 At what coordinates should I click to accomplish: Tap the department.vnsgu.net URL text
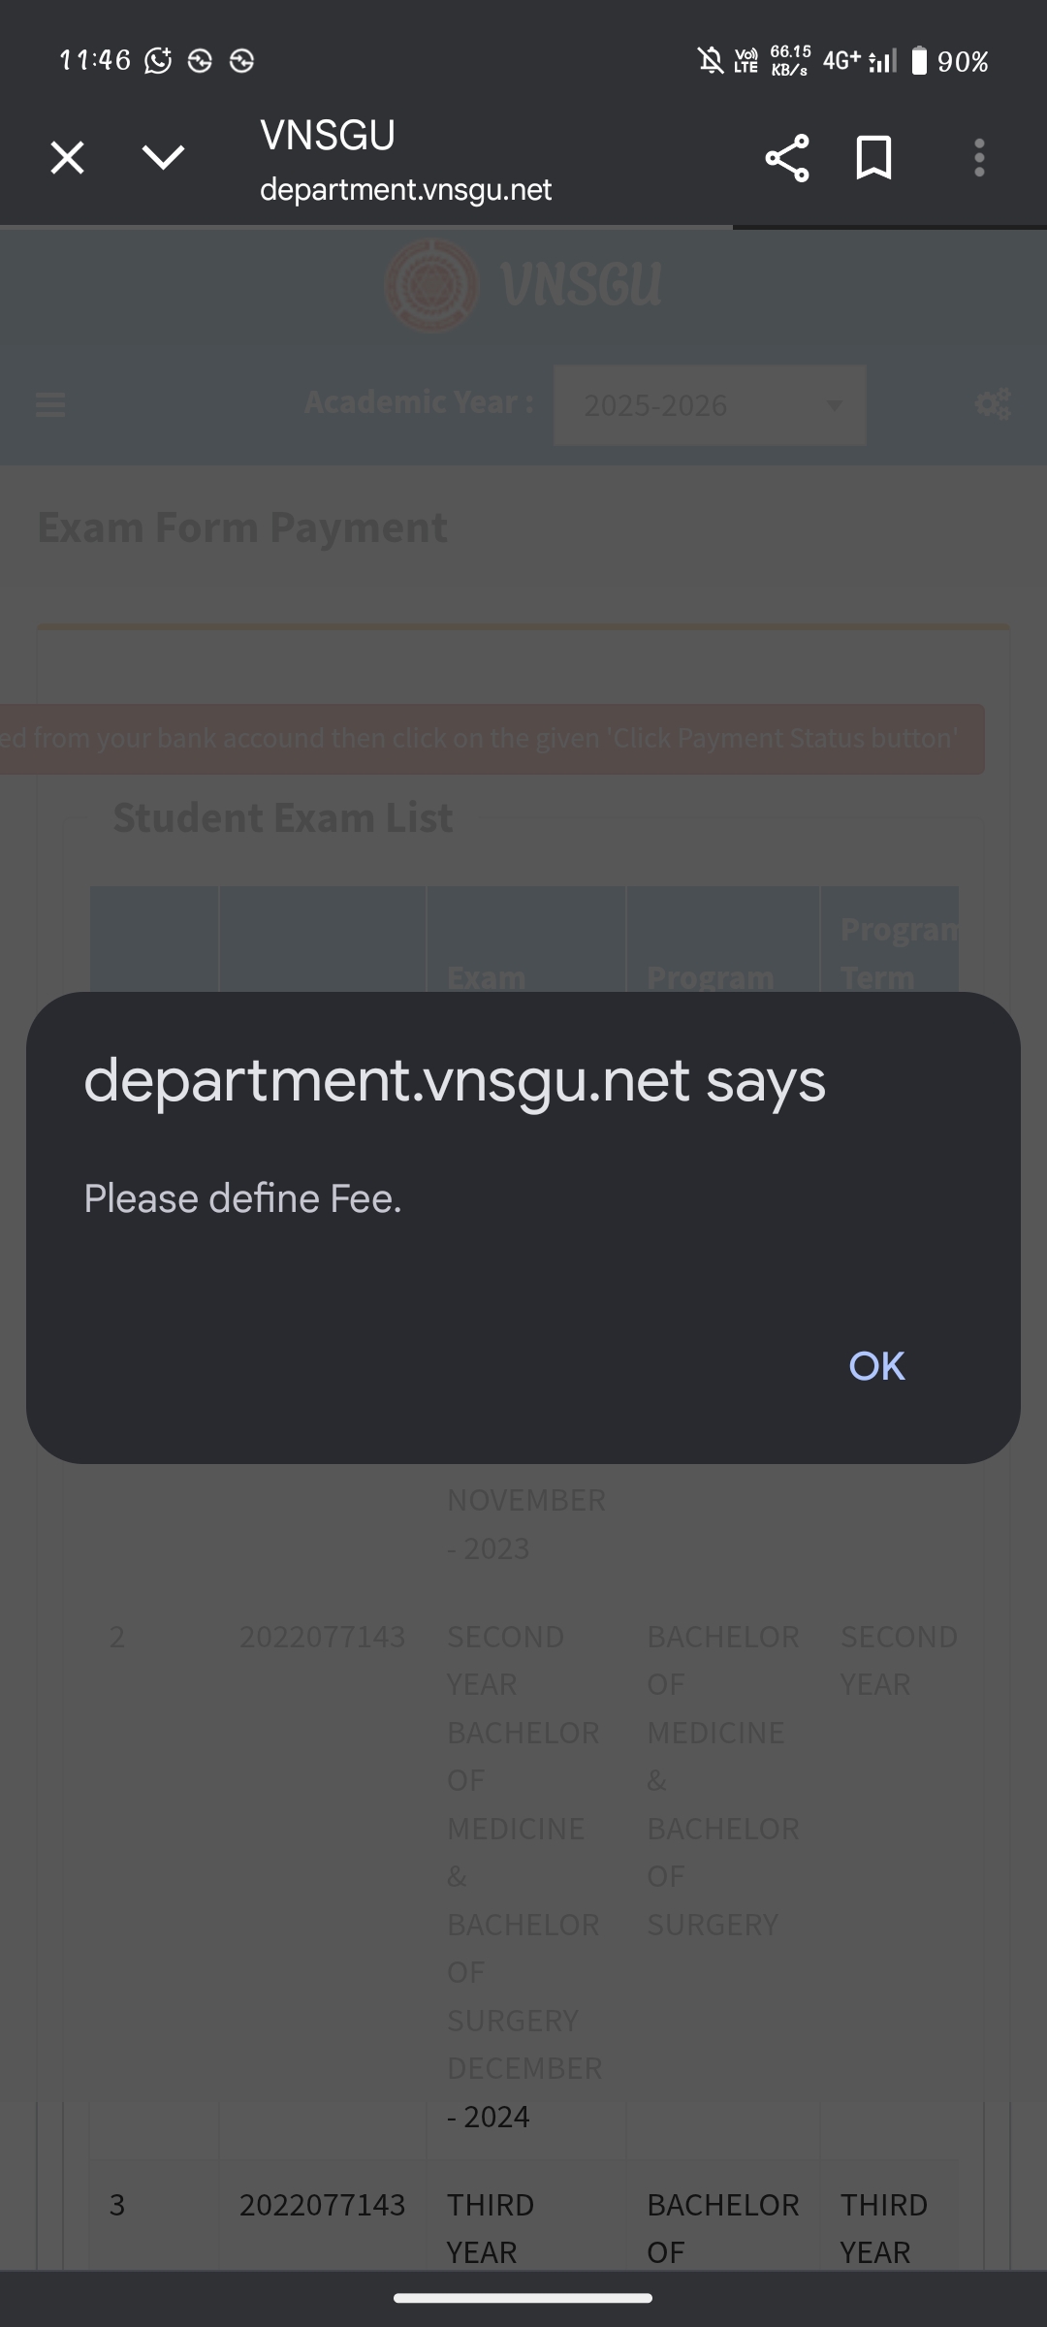[405, 189]
